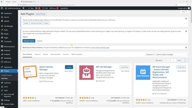Select the Search Results tab
Screen dimensions: 192x108
(x=27, y=54)
